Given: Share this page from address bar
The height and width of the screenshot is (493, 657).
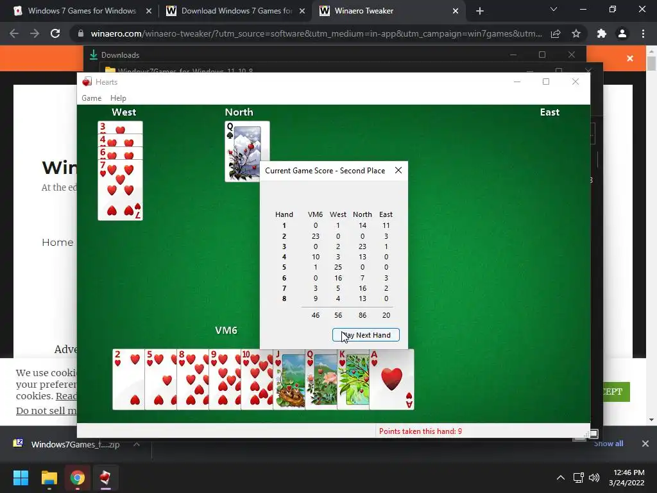Looking at the screenshot, I should click(556, 33).
